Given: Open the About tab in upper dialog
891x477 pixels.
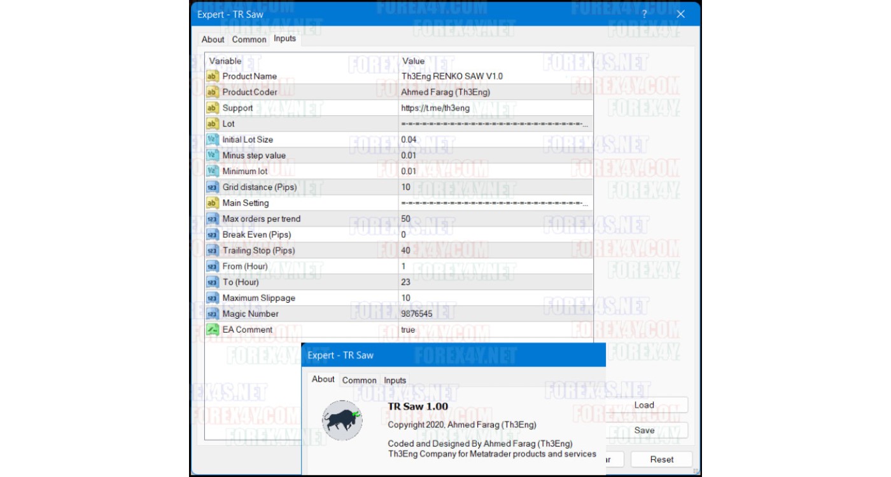Looking at the screenshot, I should tap(213, 39).
